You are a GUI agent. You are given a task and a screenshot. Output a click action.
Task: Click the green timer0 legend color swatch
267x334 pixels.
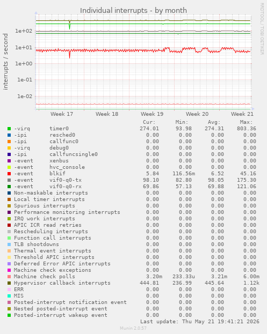pyautogui.click(x=9, y=129)
